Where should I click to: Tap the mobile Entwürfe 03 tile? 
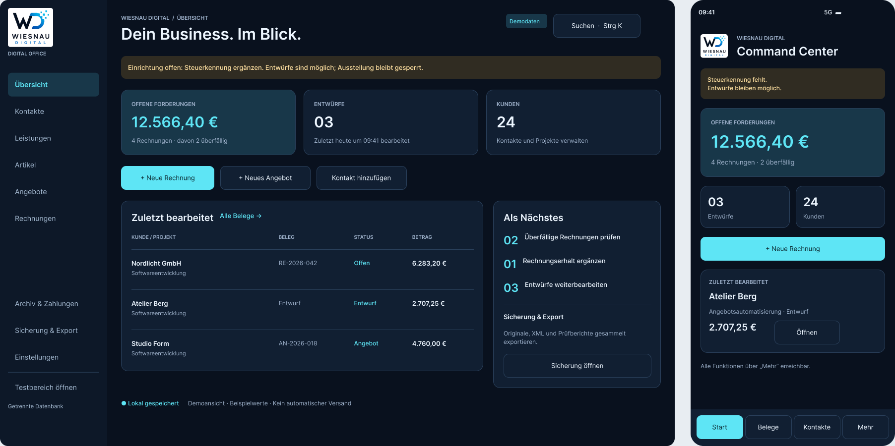[x=745, y=207]
